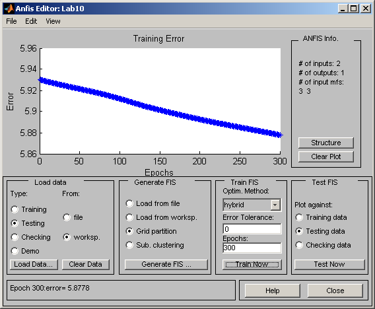This screenshot has width=375, height=309.
Task: Select the Checking data type radio button
Action: point(15,237)
